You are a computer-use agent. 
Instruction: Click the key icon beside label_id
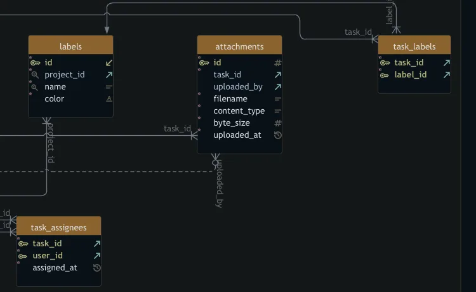pyautogui.click(x=385, y=76)
